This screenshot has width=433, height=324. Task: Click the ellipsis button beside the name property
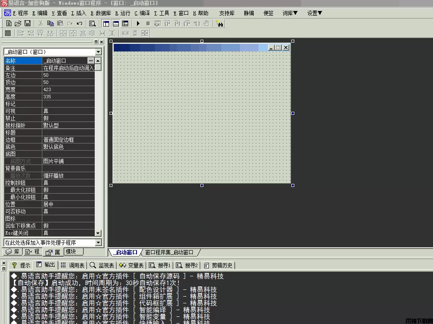pos(90,61)
